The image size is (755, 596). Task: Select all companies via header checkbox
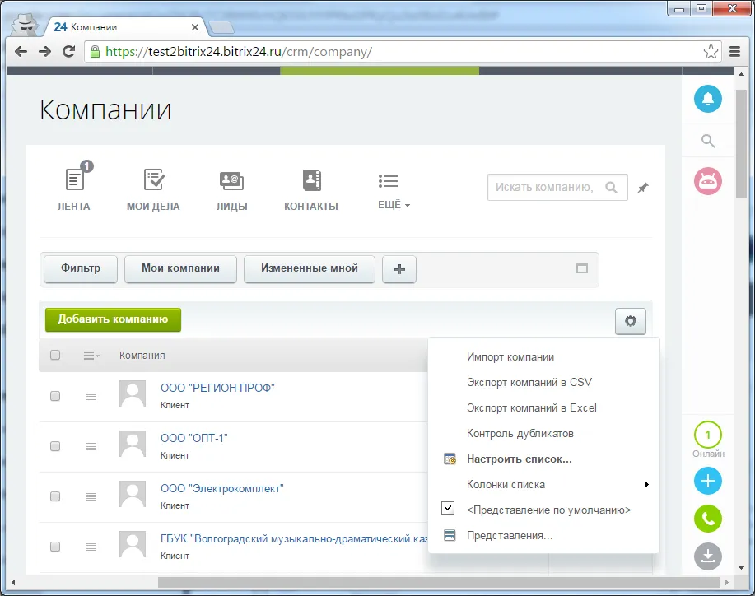point(55,355)
